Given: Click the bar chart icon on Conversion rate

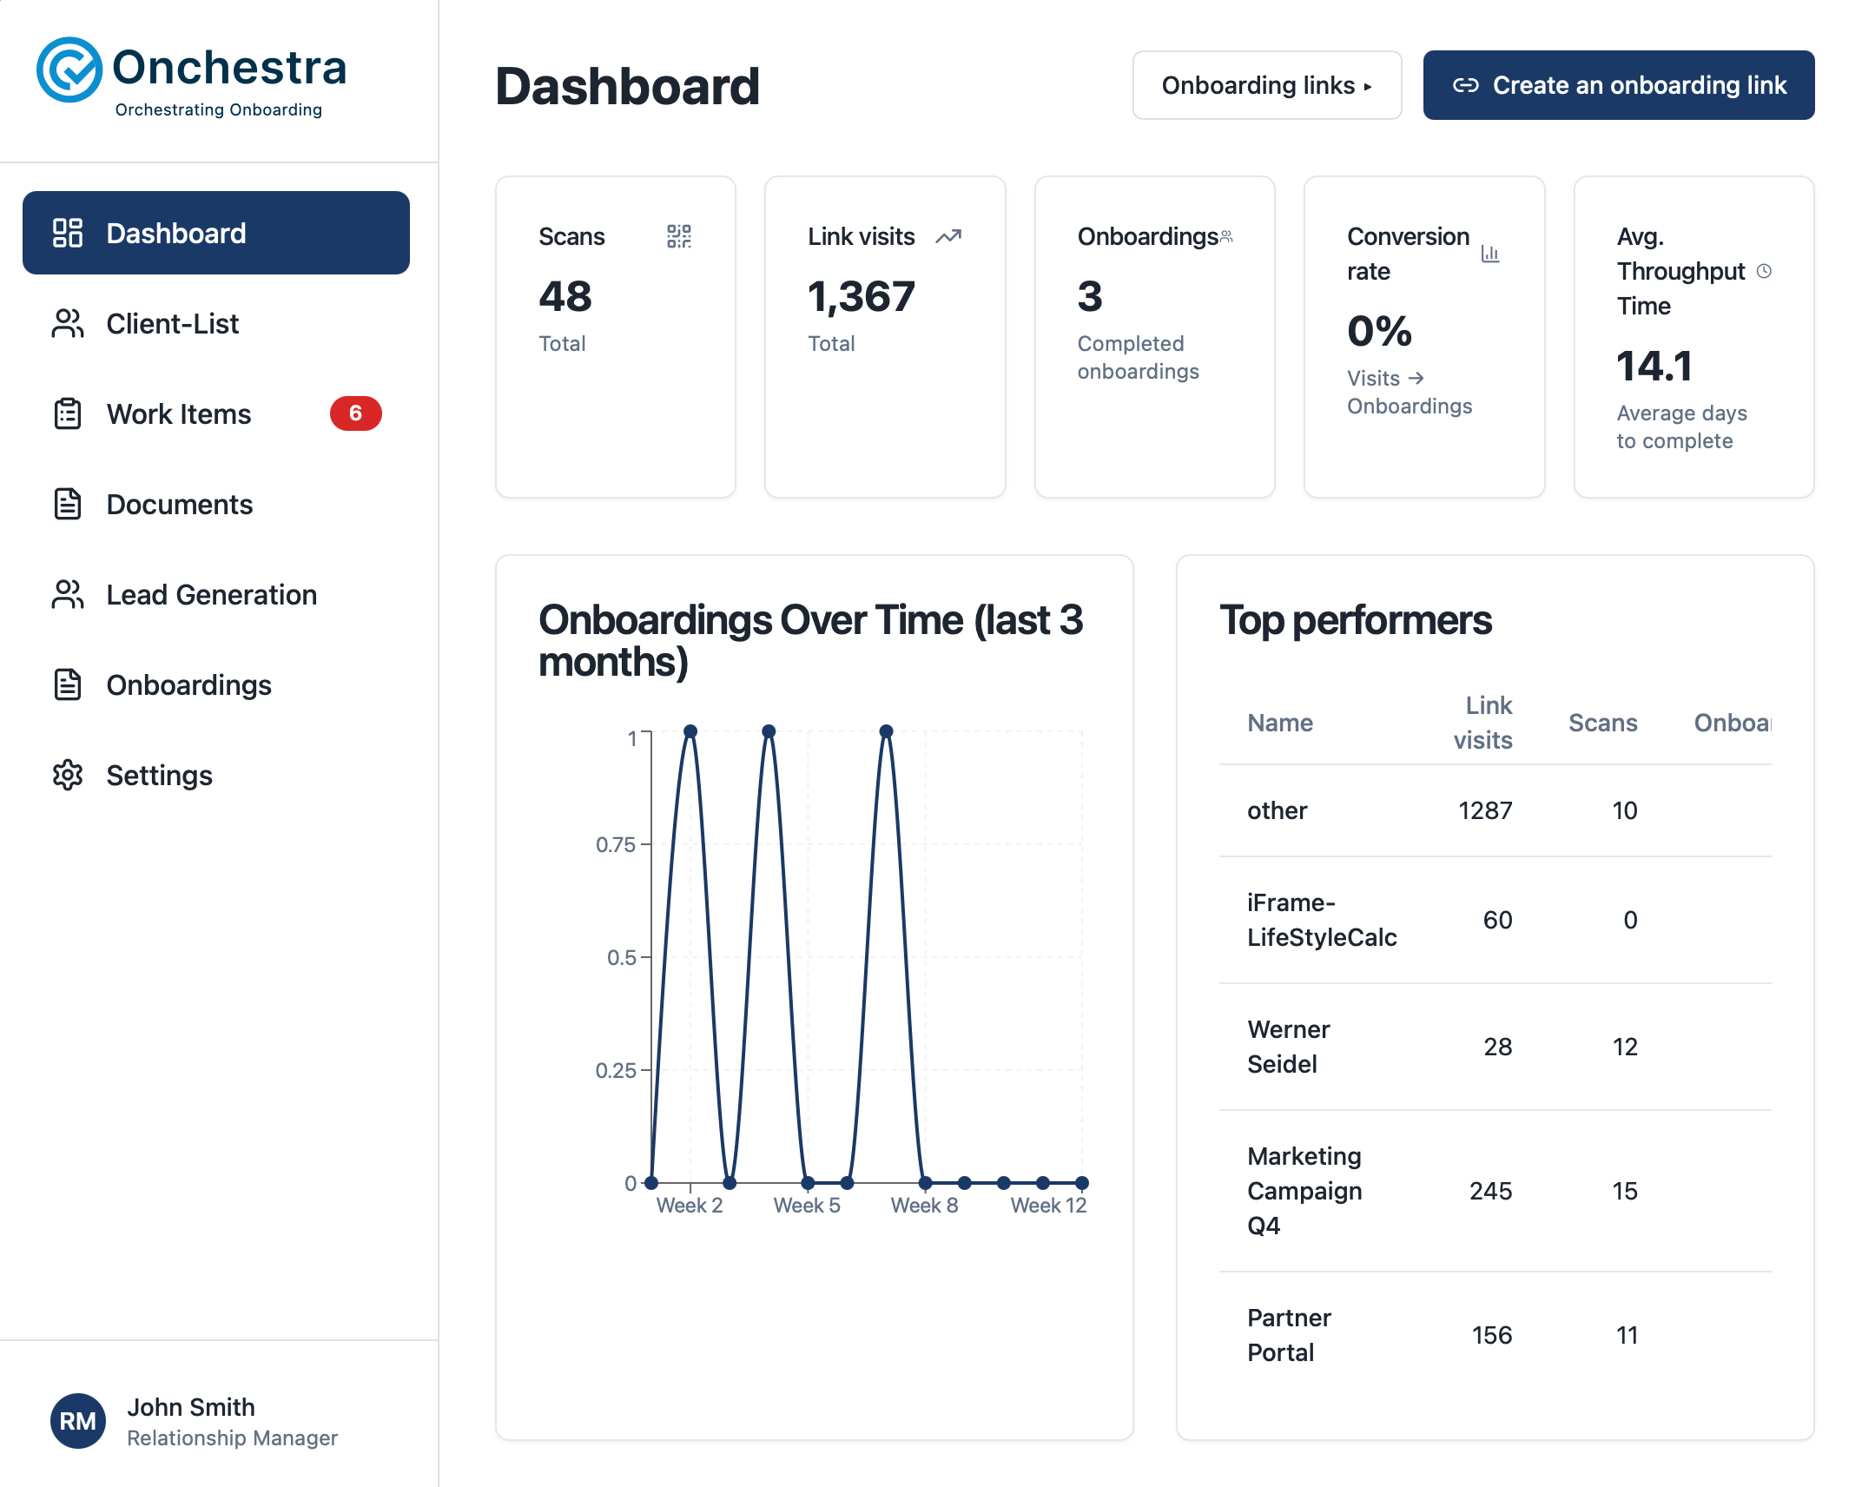Looking at the screenshot, I should [1490, 254].
